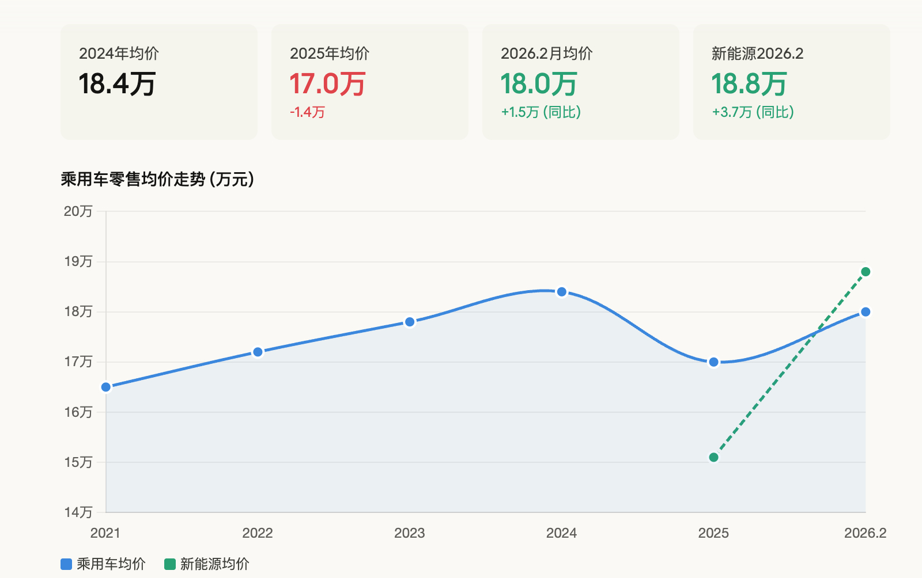The width and height of the screenshot is (922, 578).
Task: Click the 2025年均价 card title
Action: (x=330, y=54)
